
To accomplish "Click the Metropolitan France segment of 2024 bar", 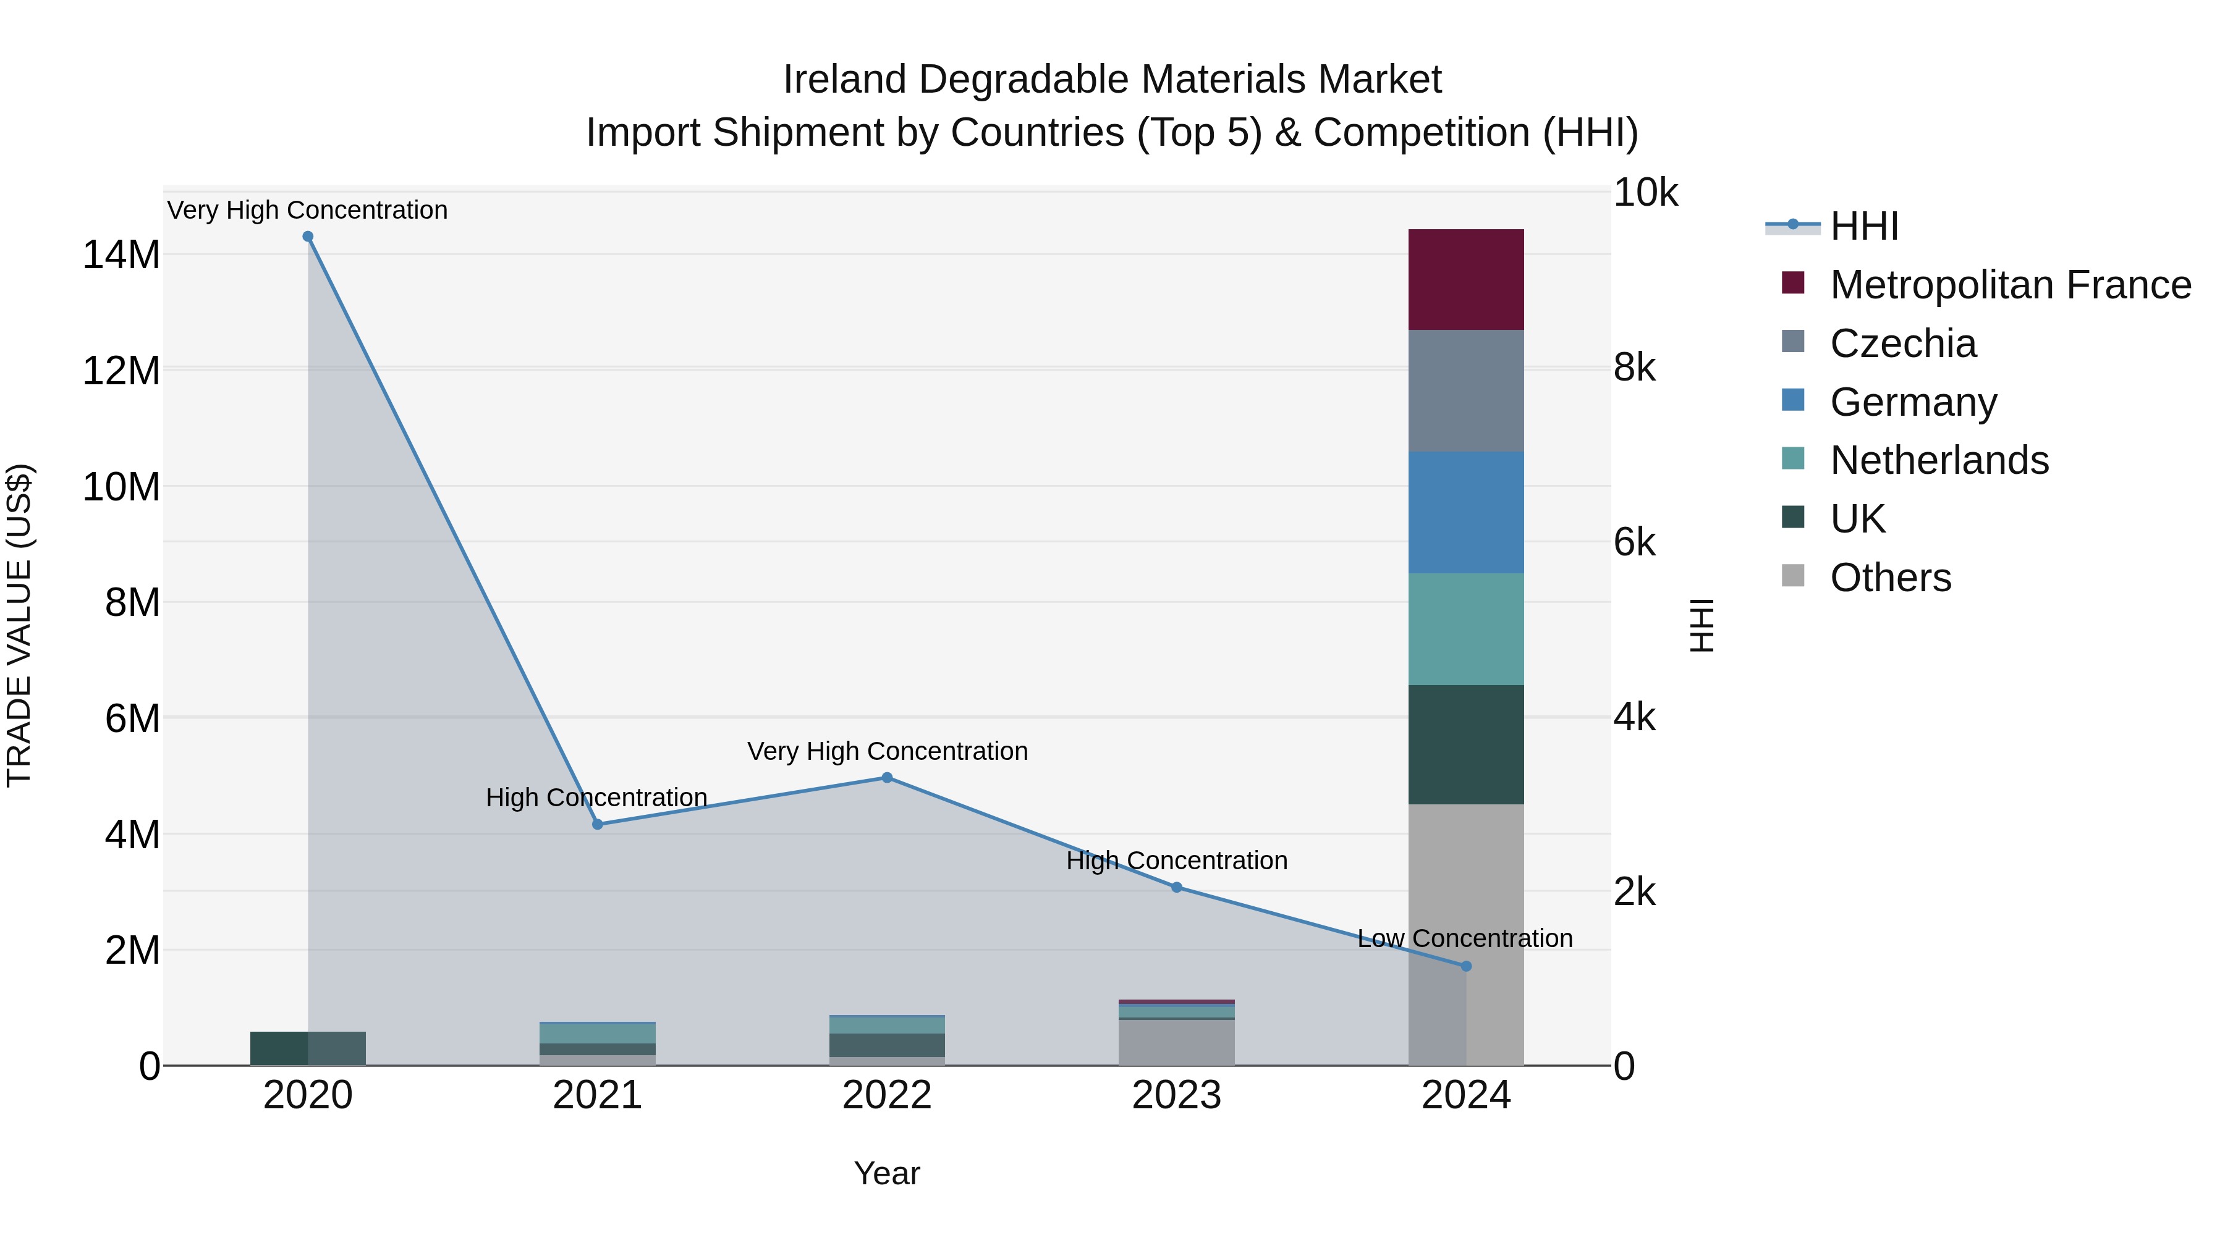I will [1466, 280].
